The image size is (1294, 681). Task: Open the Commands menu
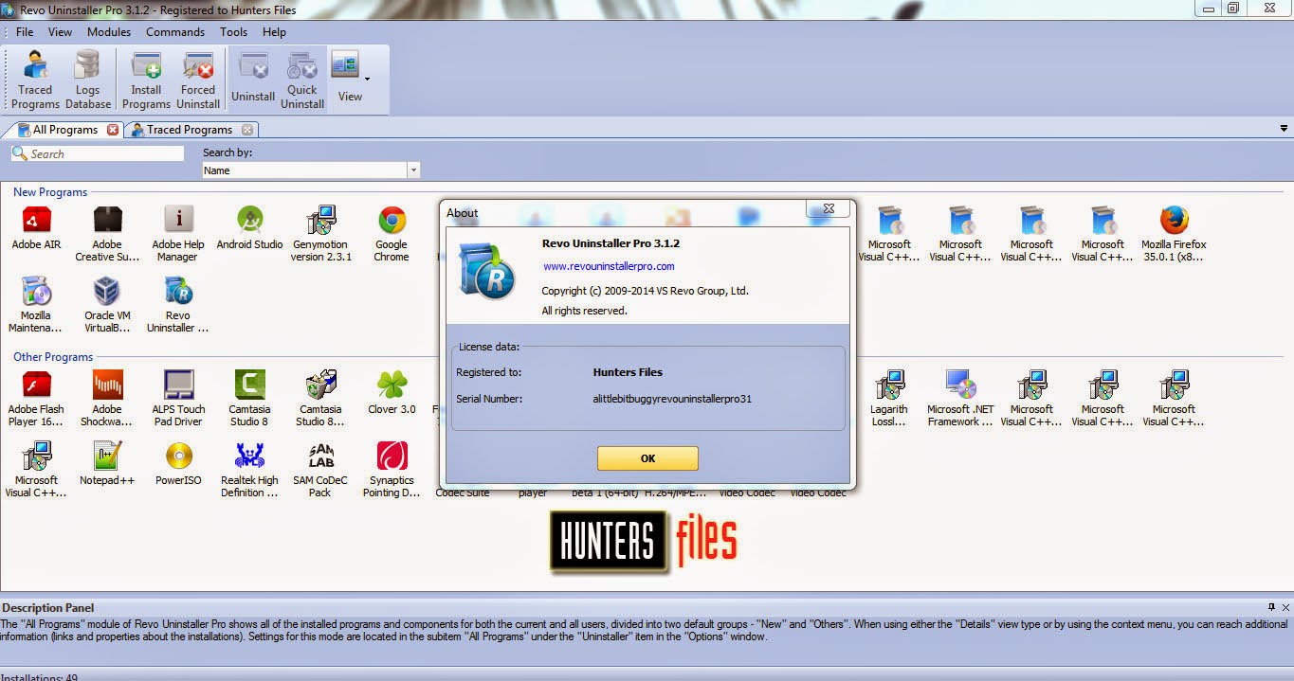175,31
